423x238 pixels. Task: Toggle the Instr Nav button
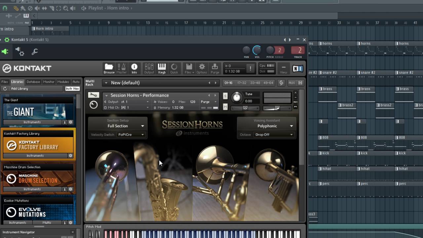coord(72,89)
